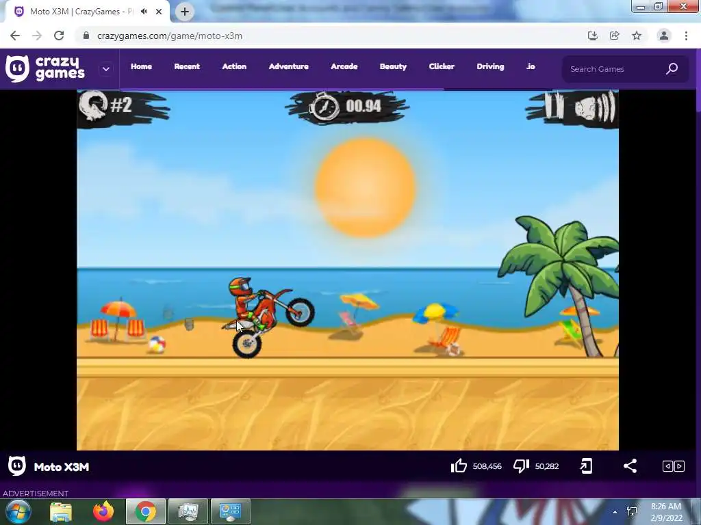Click the mobile device icon beside ratings

click(x=586, y=466)
